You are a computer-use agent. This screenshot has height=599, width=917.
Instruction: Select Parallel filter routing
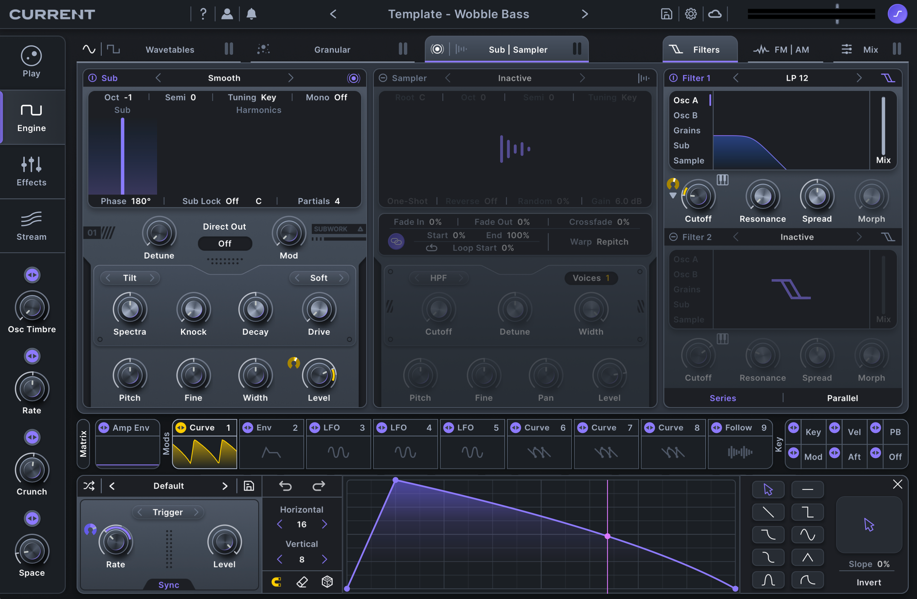tap(842, 398)
